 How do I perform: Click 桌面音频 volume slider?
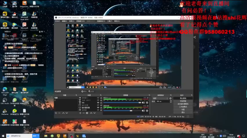pyautogui.click(x=122, y=111)
